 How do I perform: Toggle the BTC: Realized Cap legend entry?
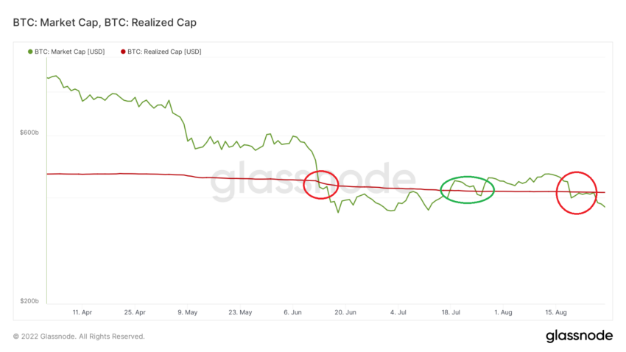[x=161, y=52]
